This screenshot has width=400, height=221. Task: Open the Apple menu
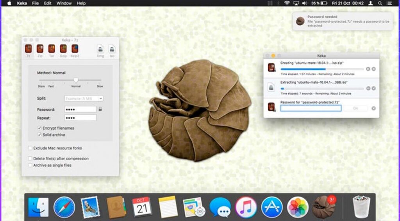[x=9, y=3]
